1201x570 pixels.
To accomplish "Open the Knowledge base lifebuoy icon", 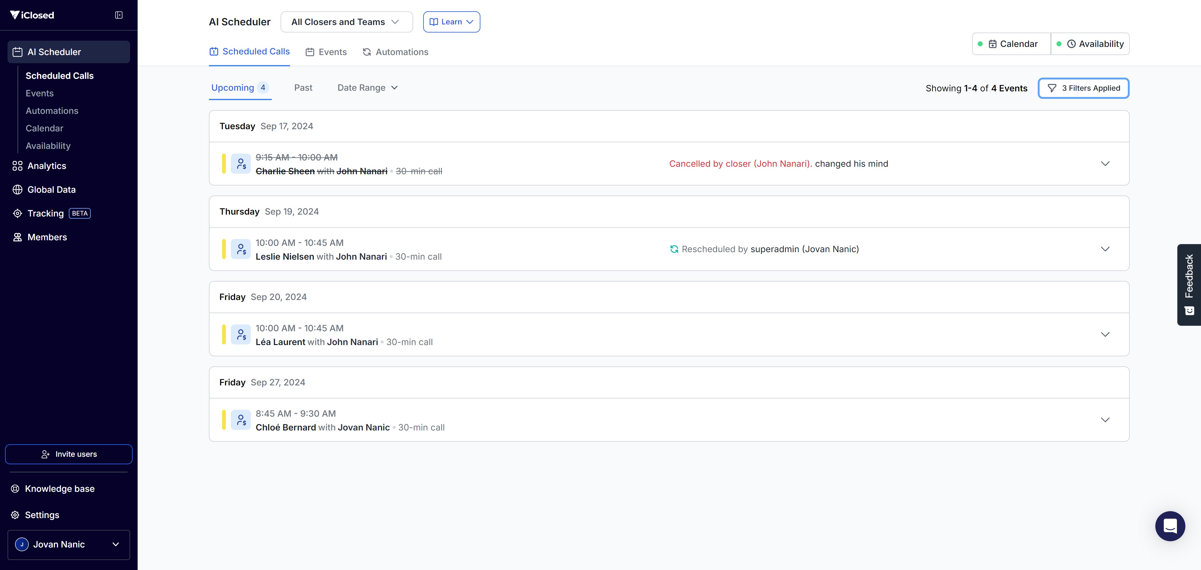I will 15,489.
